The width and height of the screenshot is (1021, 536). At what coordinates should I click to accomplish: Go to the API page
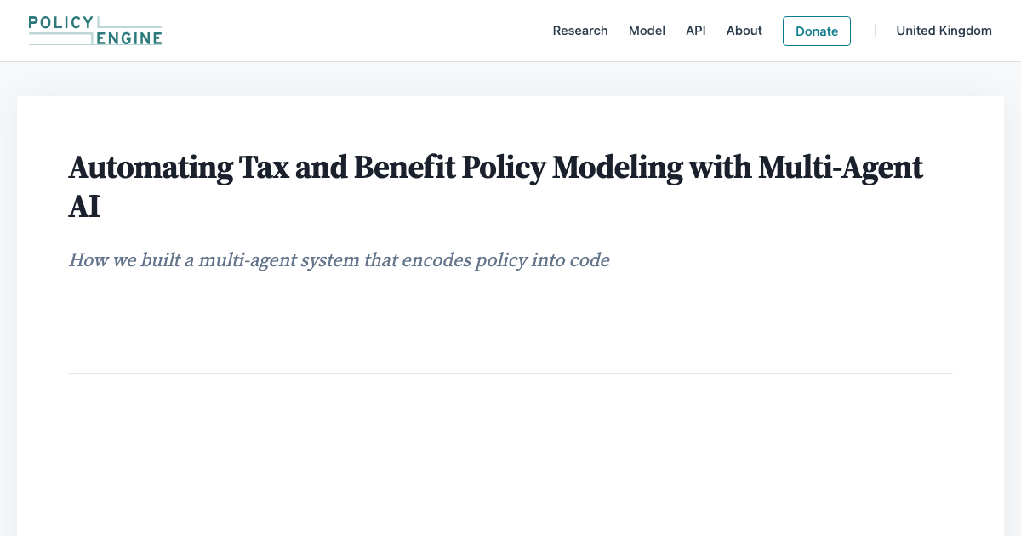696,31
